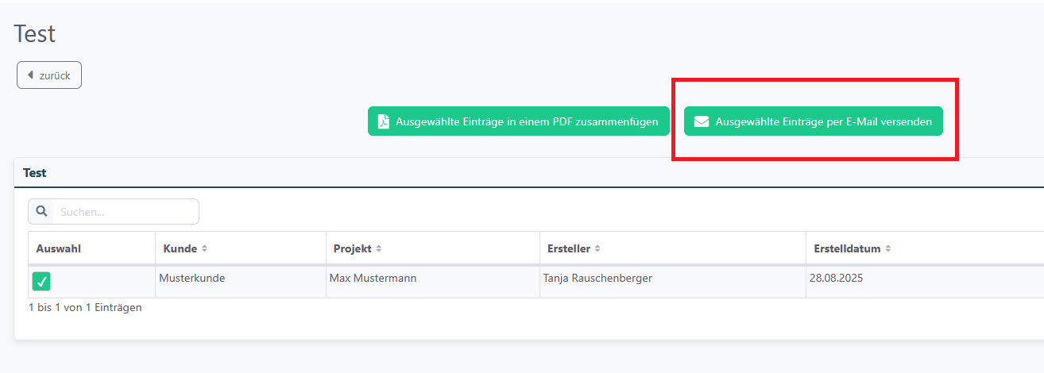Sort table by Erstelldatum column header
This screenshot has width=1044, height=373.
click(x=925, y=248)
